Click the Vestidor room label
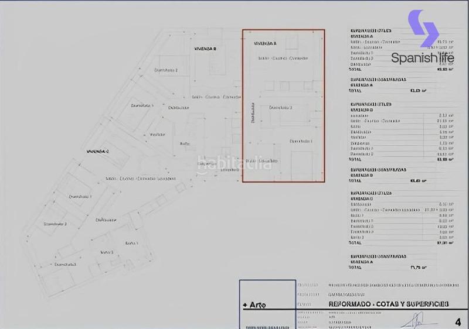 (157, 134)
